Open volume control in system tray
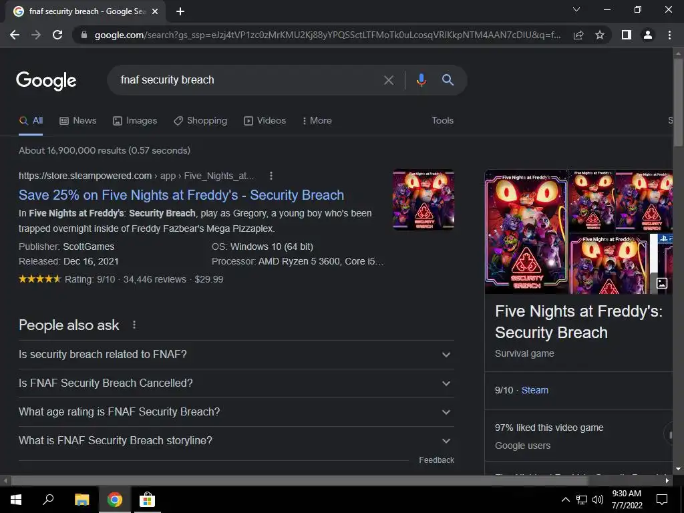 pos(598,500)
